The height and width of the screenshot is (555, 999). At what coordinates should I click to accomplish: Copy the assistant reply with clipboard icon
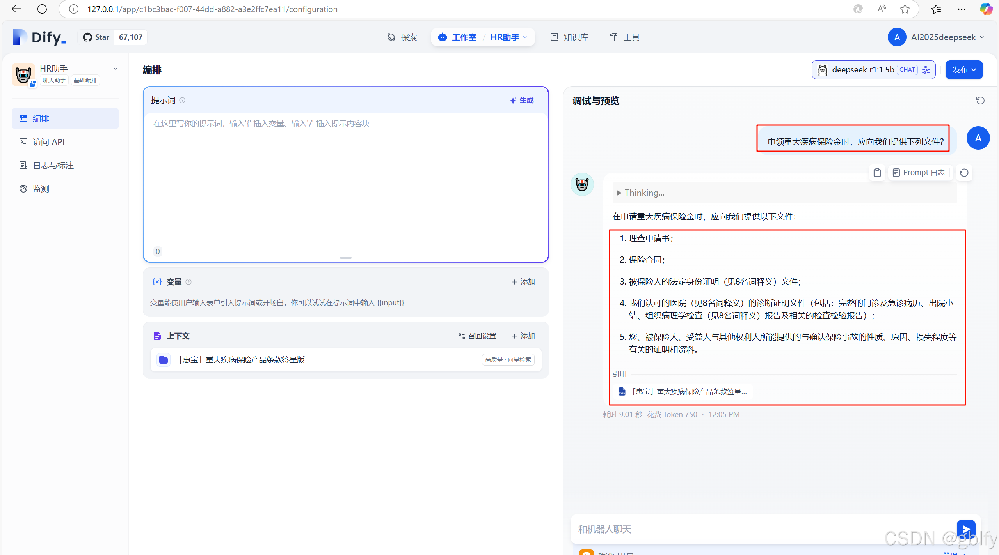pos(877,173)
